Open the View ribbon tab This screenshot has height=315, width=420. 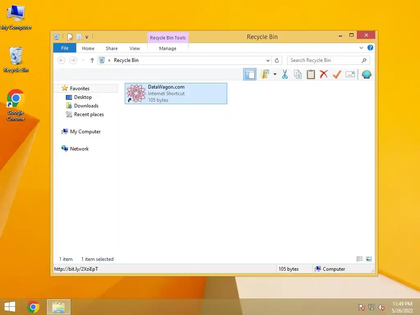(135, 48)
